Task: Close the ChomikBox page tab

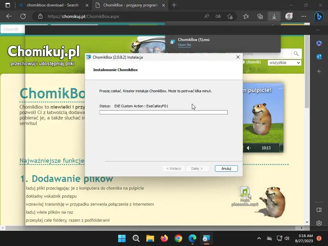Action: point(164,5)
